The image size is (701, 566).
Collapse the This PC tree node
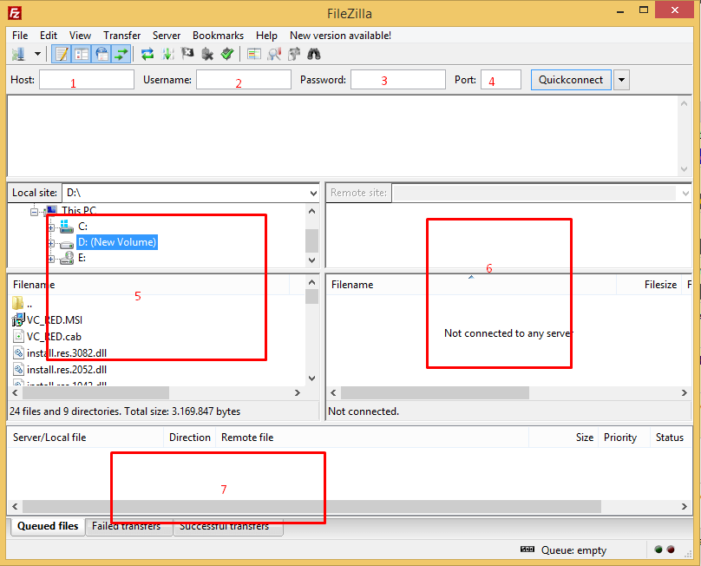coord(33,210)
